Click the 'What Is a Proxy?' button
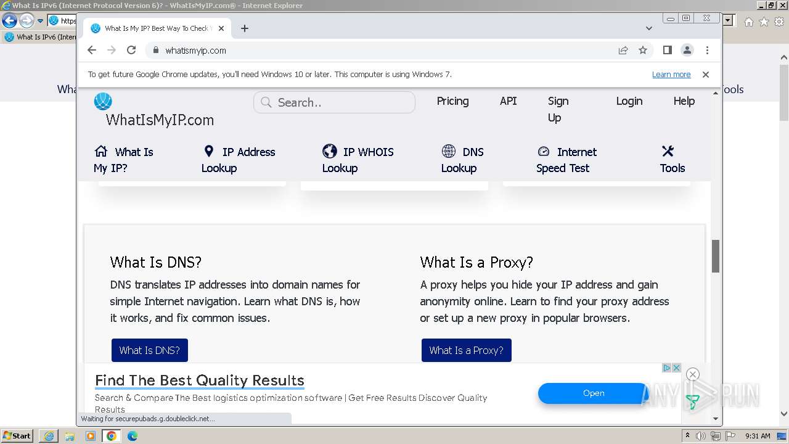This screenshot has width=789, height=444. point(467,350)
